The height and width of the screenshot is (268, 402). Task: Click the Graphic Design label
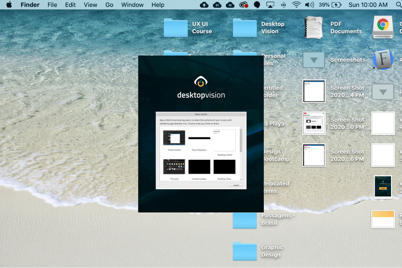coord(272,251)
